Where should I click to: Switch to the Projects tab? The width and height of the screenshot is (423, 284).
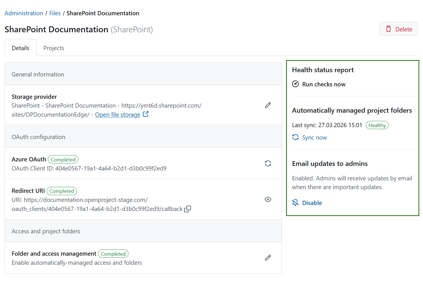coord(53,48)
